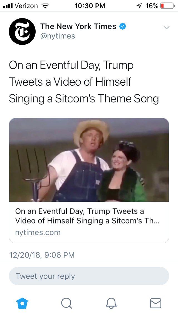178x317 pixels.
Task: Tap the 10:30 PM status bar clock
Action: [x=90, y=6]
